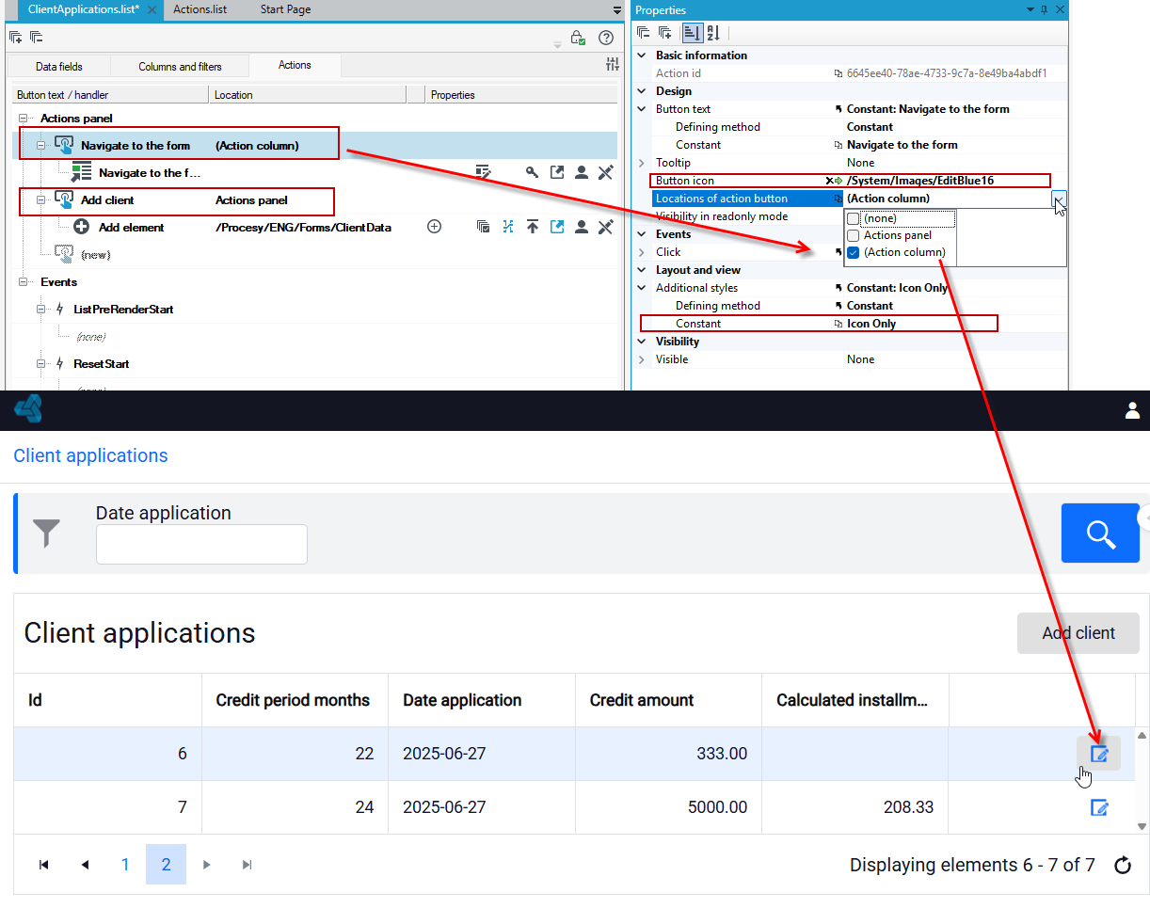Go to page 1 of the list
This screenshot has width=1150, height=924.
(x=125, y=865)
